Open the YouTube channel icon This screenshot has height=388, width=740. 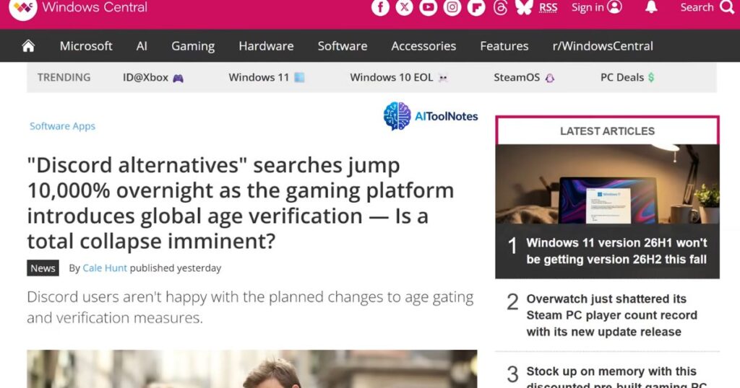point(429,7)
